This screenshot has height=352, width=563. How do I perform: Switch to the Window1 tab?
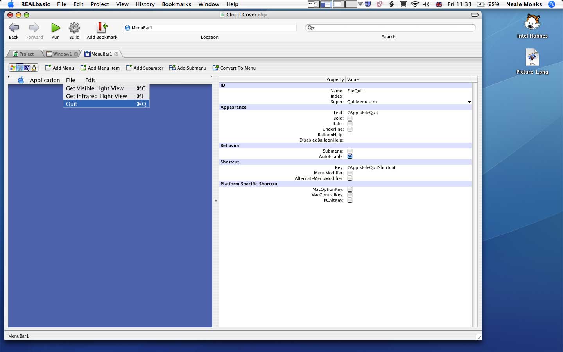62,54
